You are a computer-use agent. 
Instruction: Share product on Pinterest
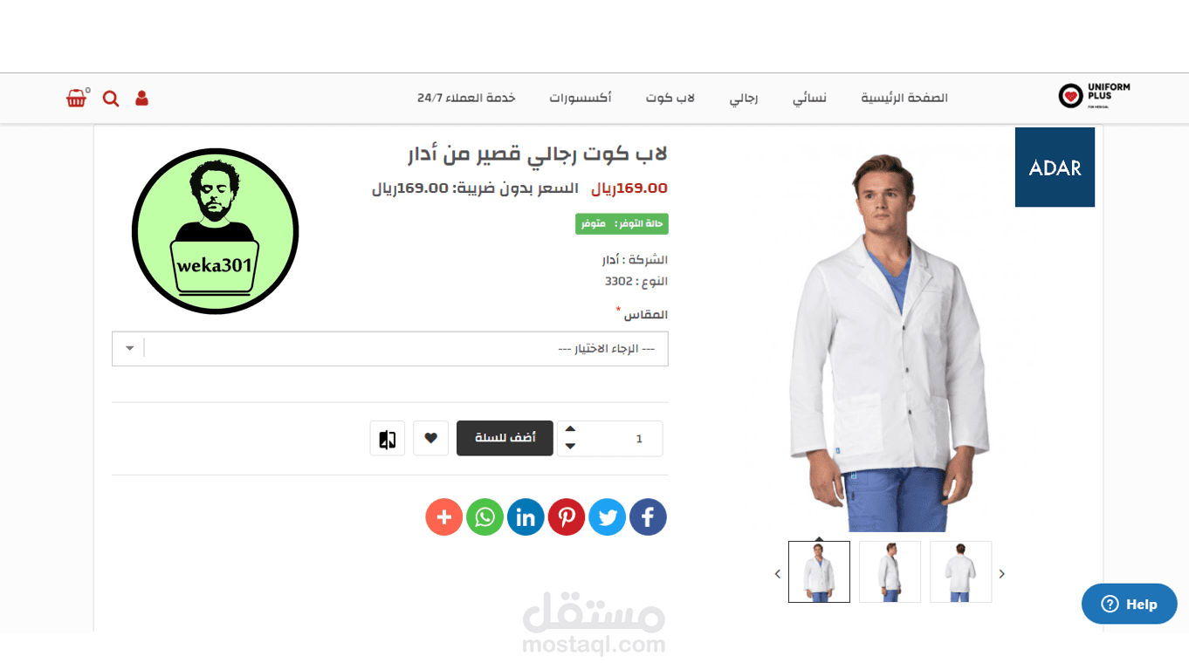(x=567, y=517)
